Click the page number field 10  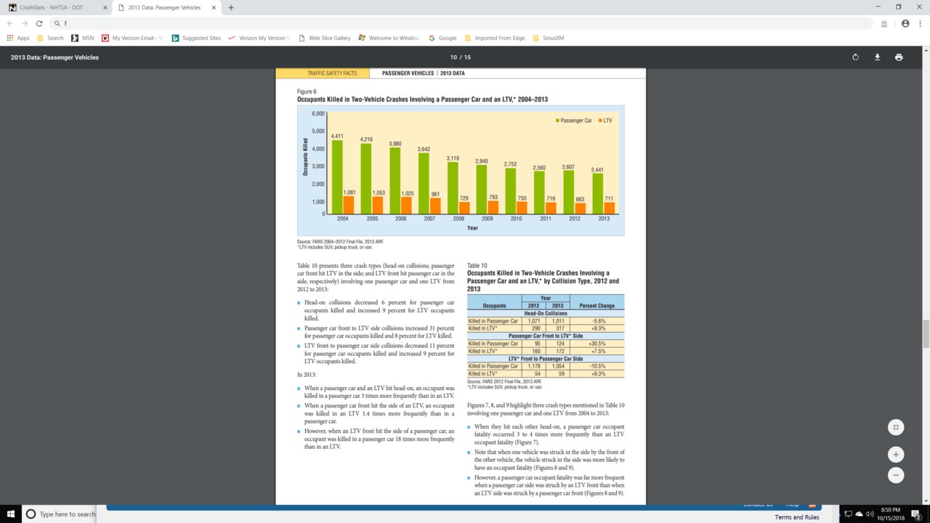[455, 57]
